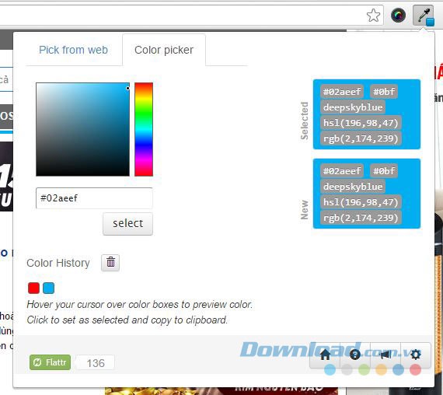This screenshot has width=443, height=395.
Task: Select the Color picker tab
Action: [164, 50]
